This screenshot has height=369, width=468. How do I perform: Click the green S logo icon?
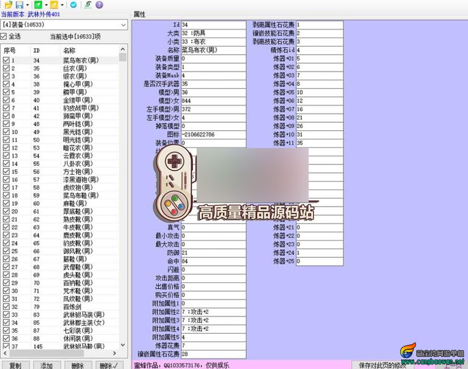tap(88, 5)
